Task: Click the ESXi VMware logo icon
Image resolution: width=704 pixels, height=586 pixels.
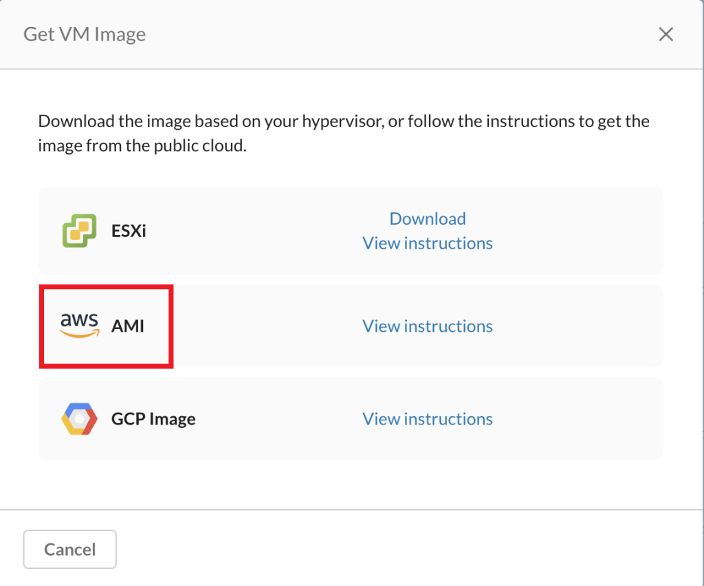Action: click(80, 231)
